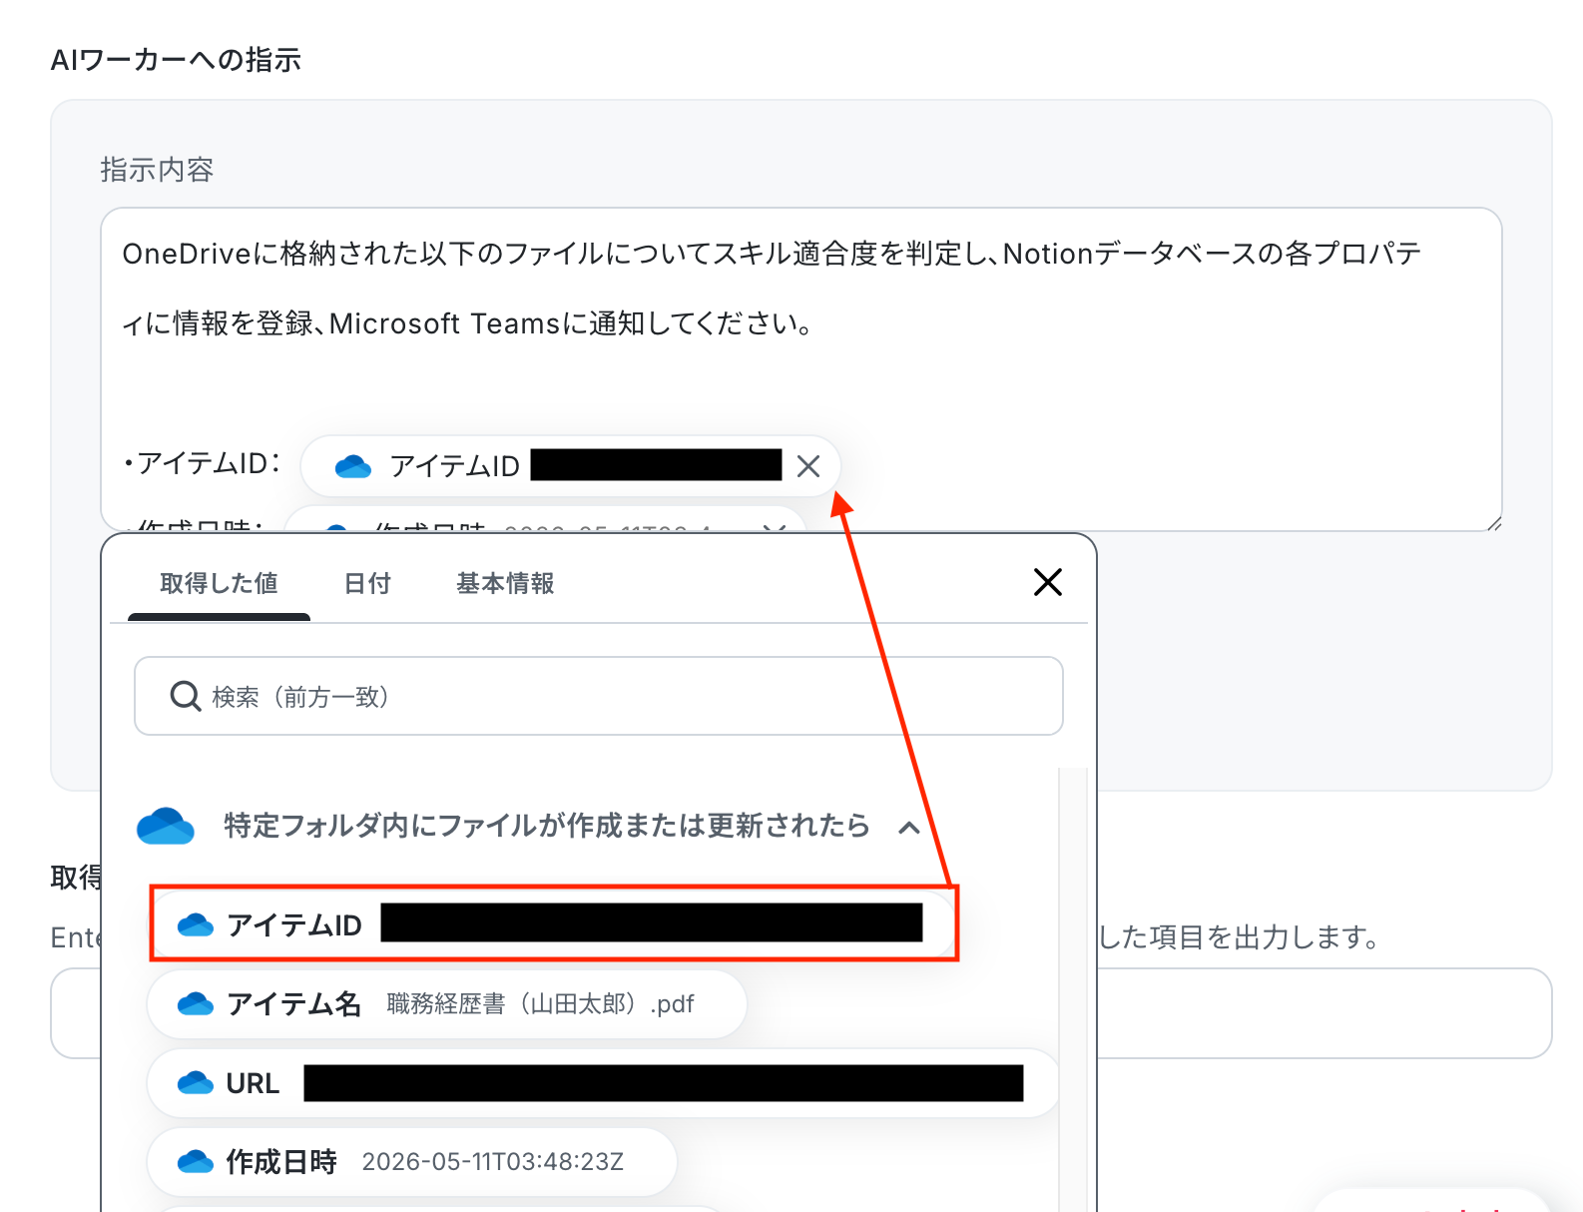Image resolution: width=1583 pixels, height=1212 pixels.
Task: Click the OneDrive icon on the URL row
Action: coord(196,1083)
